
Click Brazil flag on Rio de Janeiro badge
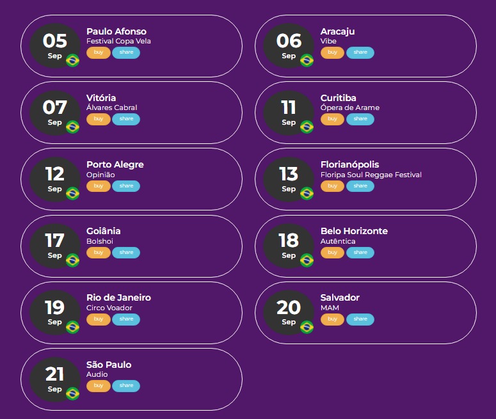[x=72, y=327]
